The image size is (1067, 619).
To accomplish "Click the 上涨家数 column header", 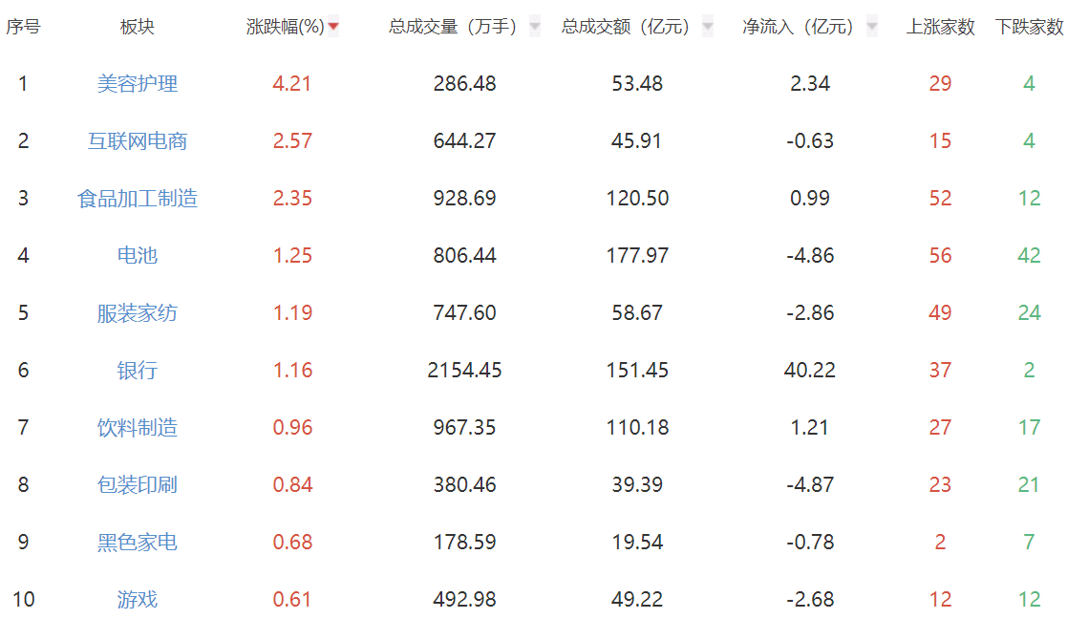I will click(x=940, y=28).
